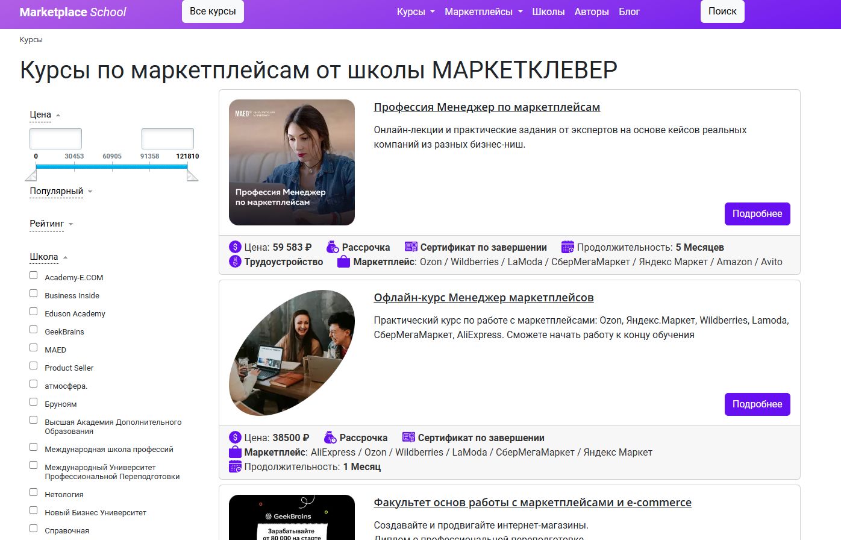Go to Школы in the top navigation
The image size is (841, 540).
pos(548,12)
